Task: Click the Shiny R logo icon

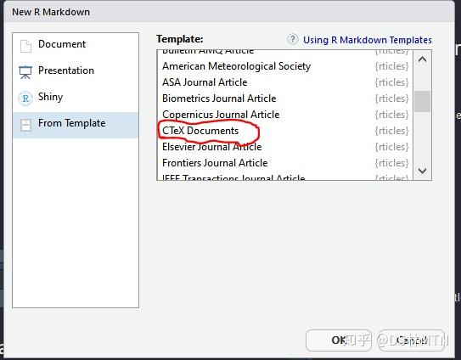Action: coord(25,98)
